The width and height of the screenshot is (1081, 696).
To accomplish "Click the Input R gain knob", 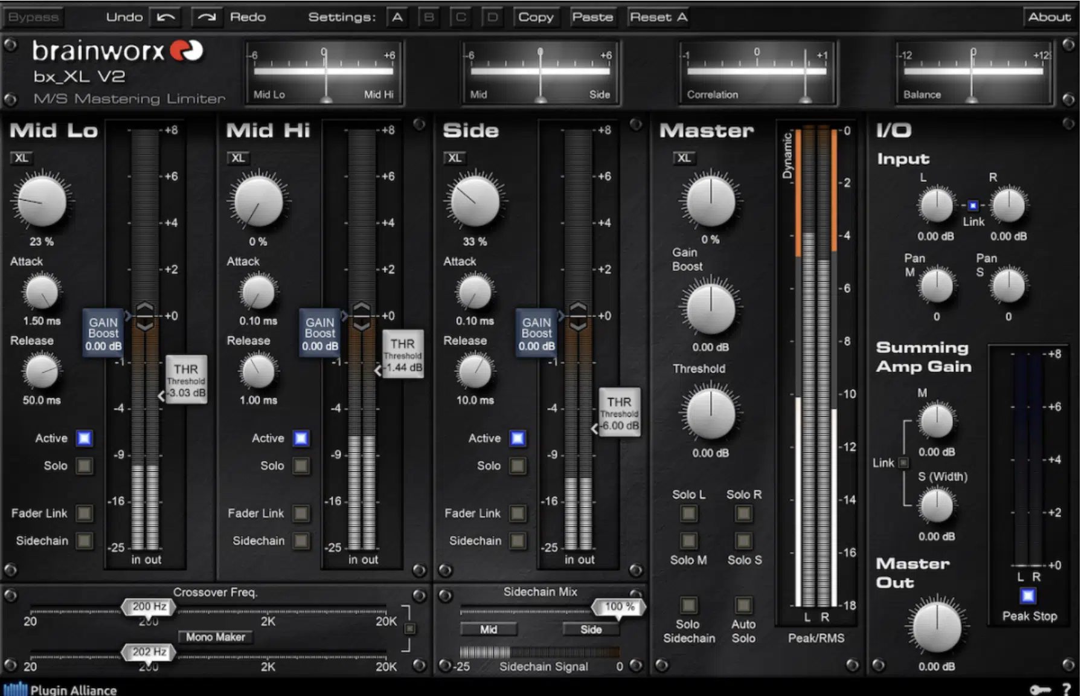I will 1008,205.
